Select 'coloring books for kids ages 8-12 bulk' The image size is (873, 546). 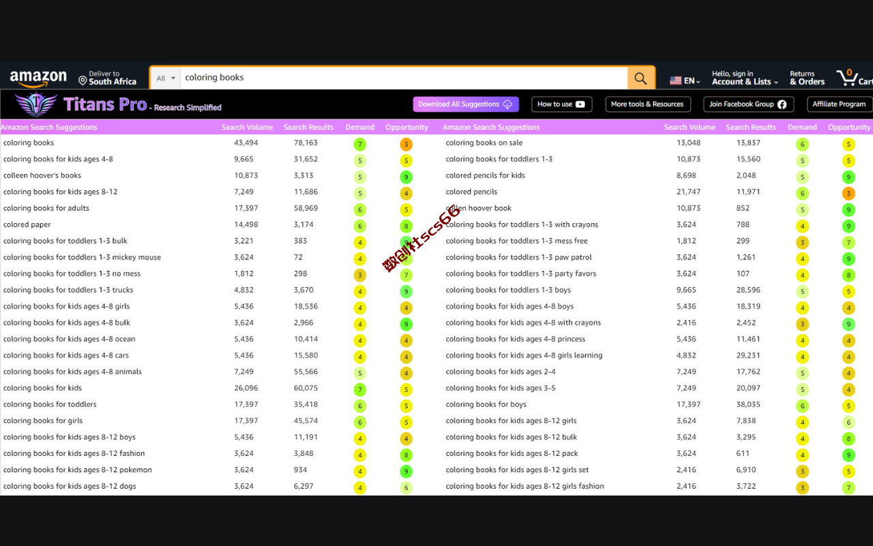(512, 437)
